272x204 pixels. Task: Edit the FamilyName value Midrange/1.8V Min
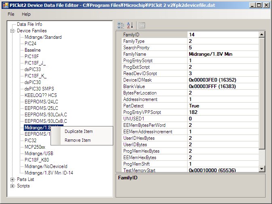pos(223,54)
